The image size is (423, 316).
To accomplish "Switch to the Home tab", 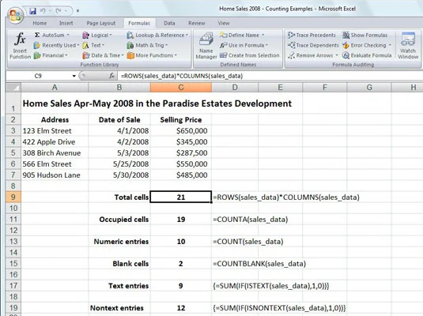I will (40, 23).
